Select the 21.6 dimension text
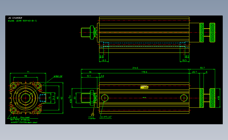This screenshot has height=140, width=228. click(x=53, y=98)
